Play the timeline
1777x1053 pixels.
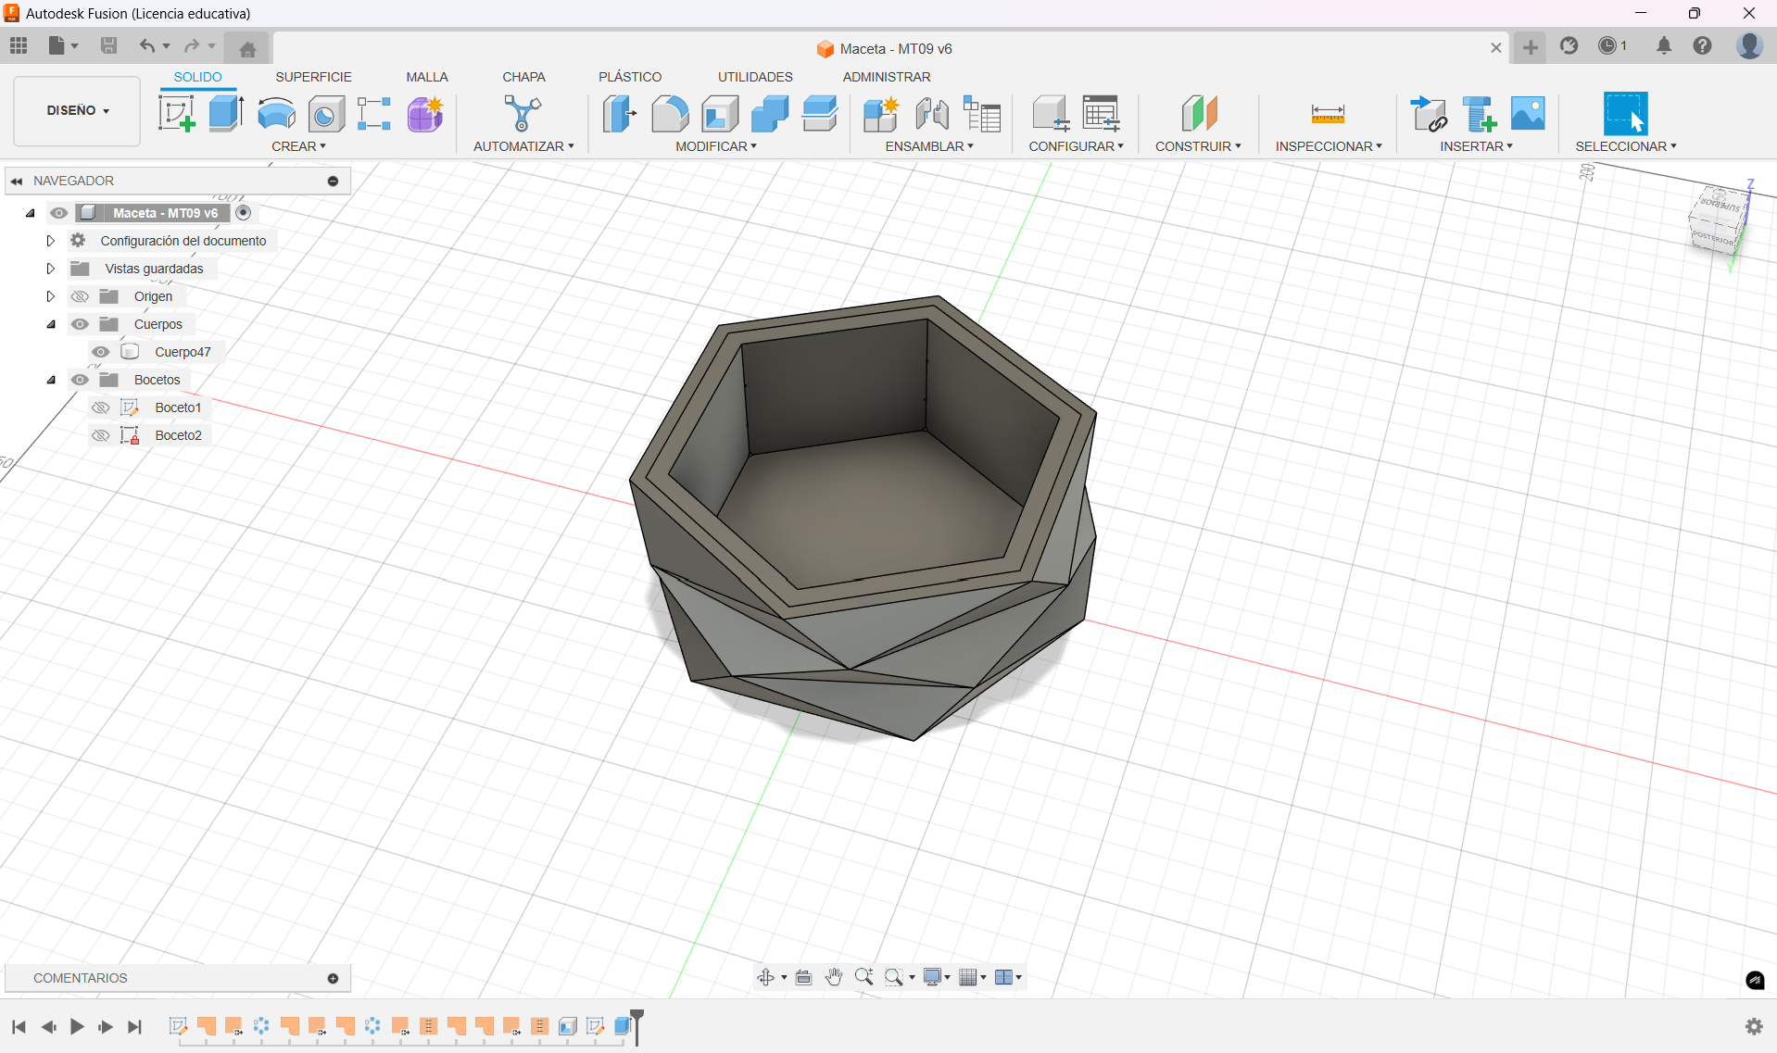click(x=77, y=1026)
